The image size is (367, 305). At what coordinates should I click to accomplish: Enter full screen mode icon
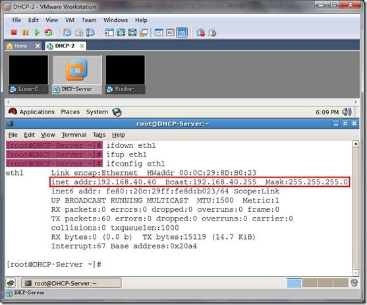pyautogui.click(x=132, y=32)
